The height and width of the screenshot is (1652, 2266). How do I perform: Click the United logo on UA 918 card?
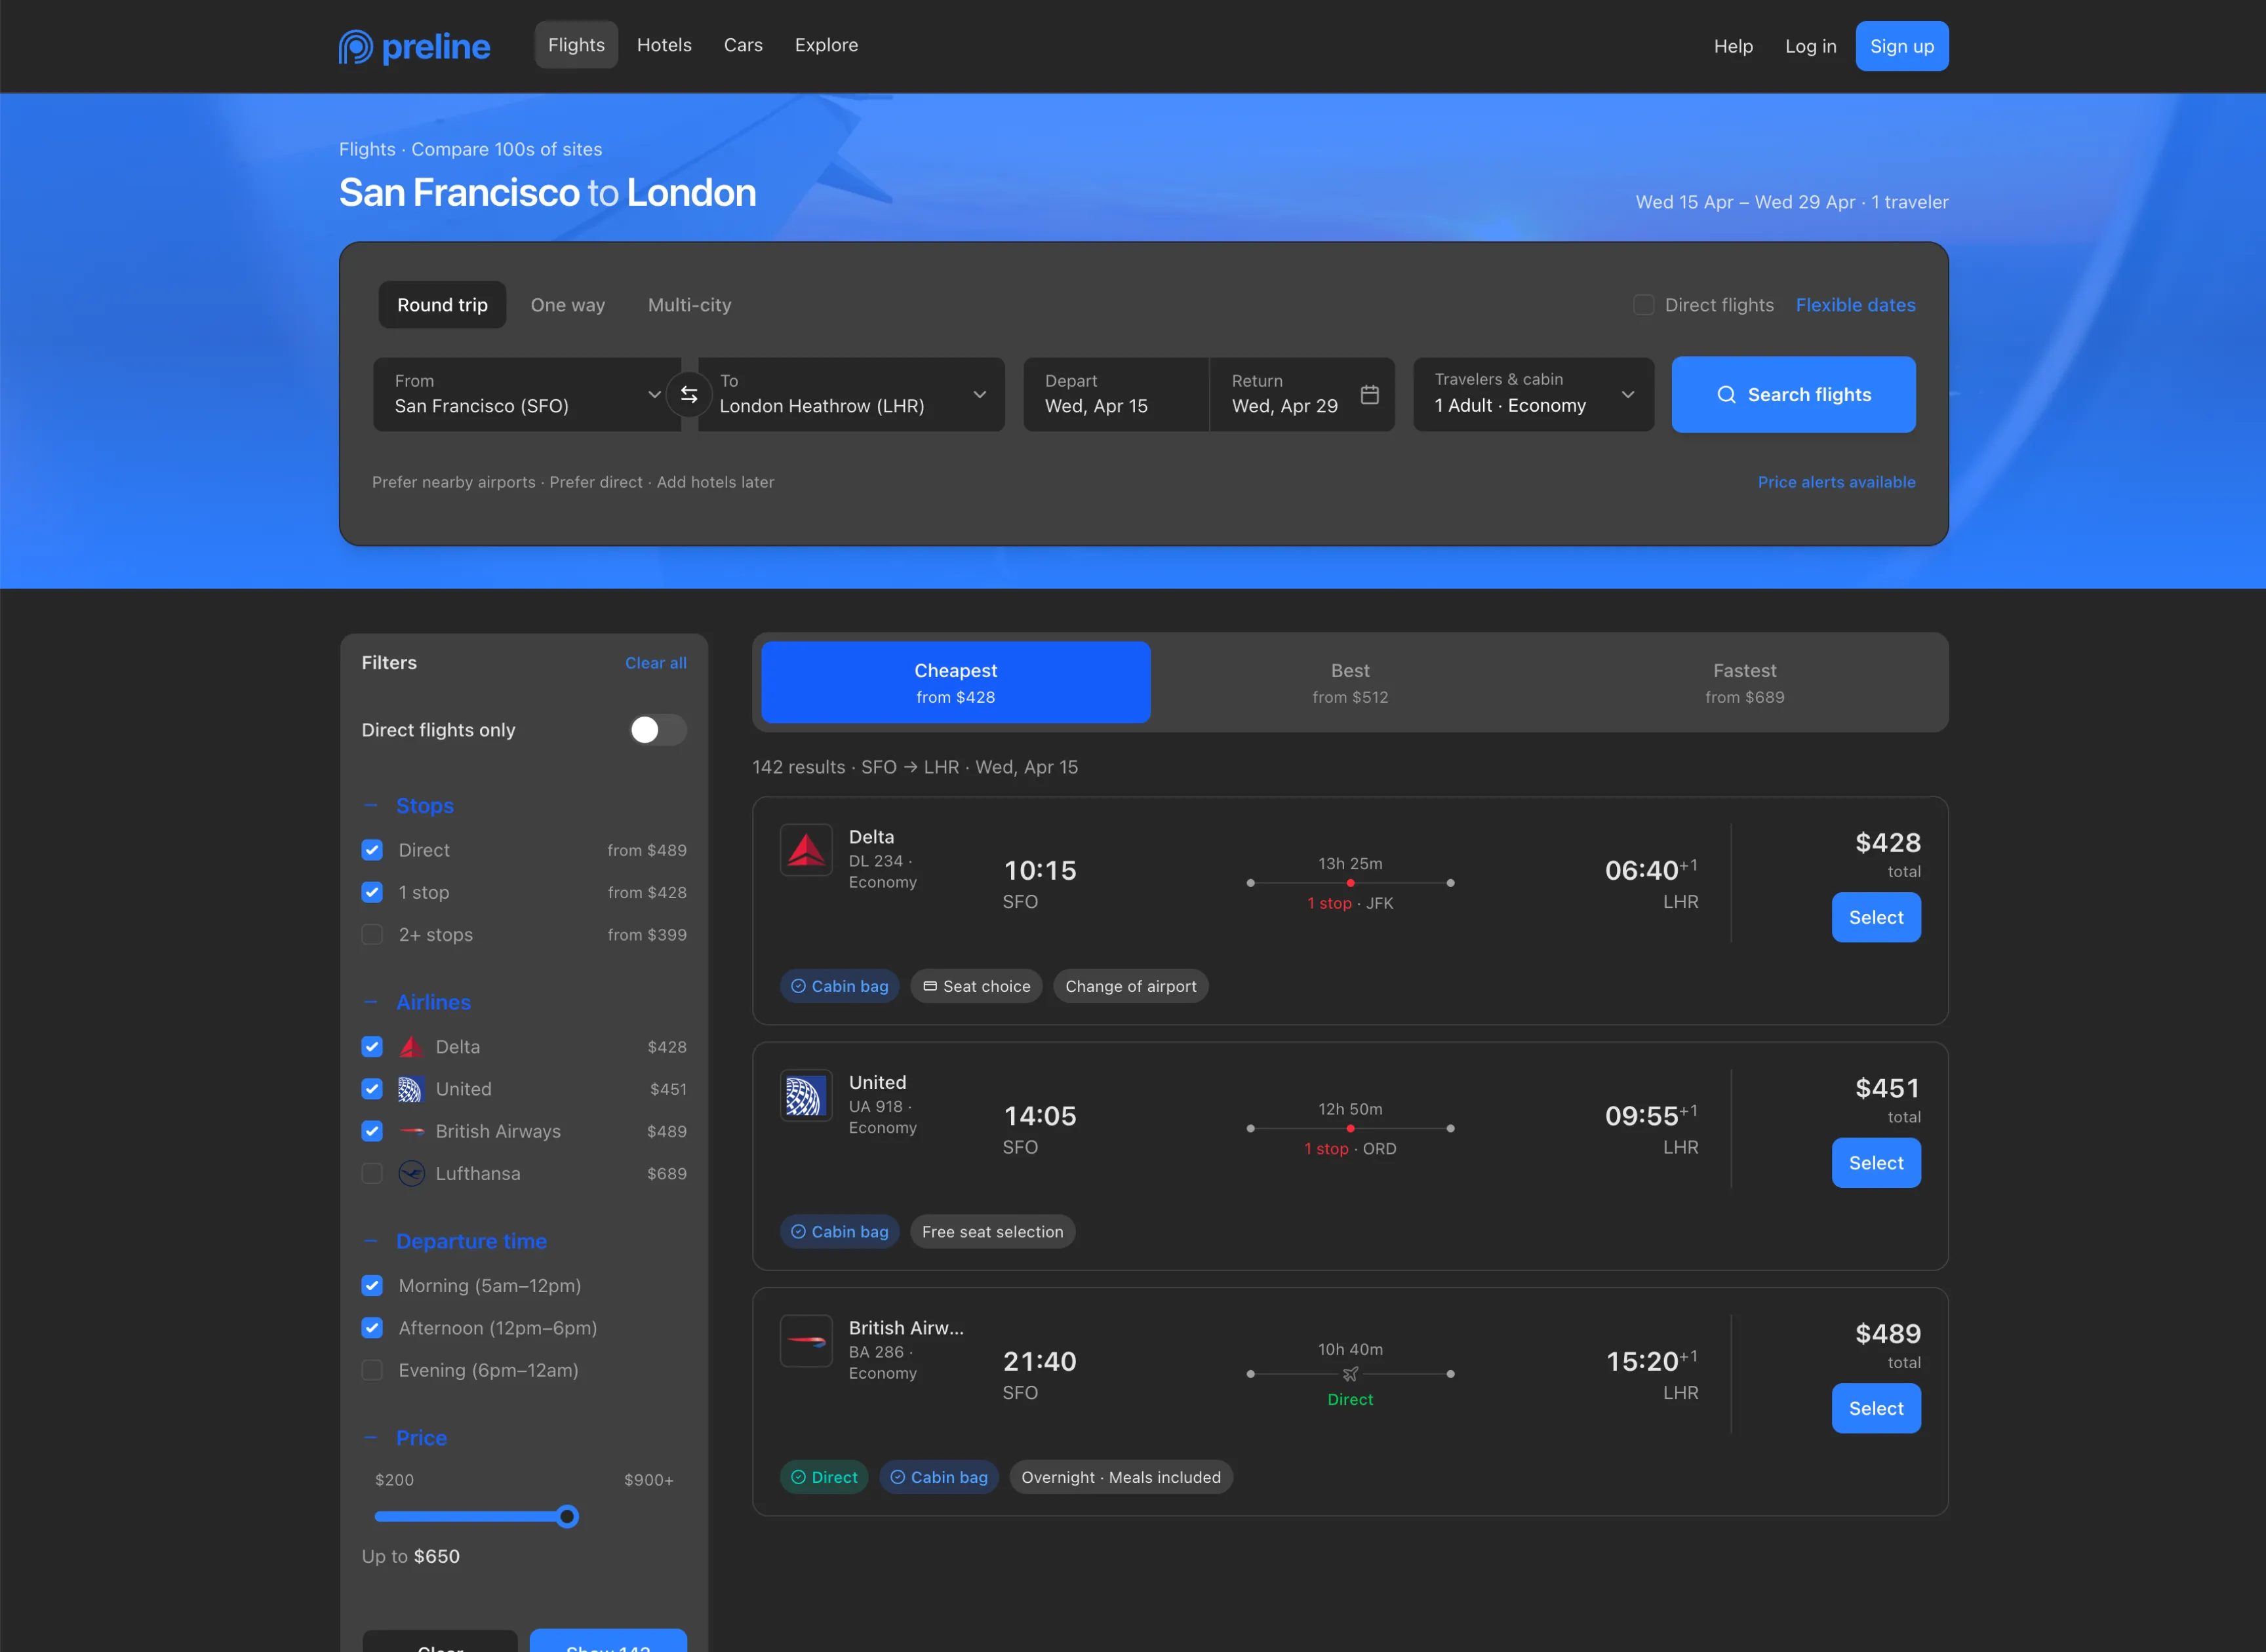806,1095
